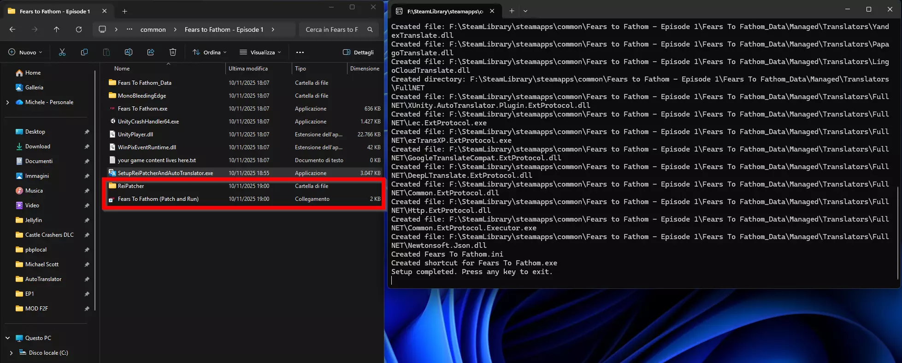Select the Fears To Fathom.exe file name
Viewport: 902px width, 363px height.
[x=143, y=109]
